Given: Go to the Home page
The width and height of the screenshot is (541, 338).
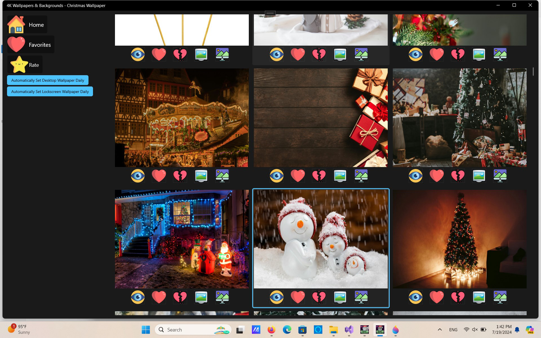Looking at the screenshot, I should point(27,25).
